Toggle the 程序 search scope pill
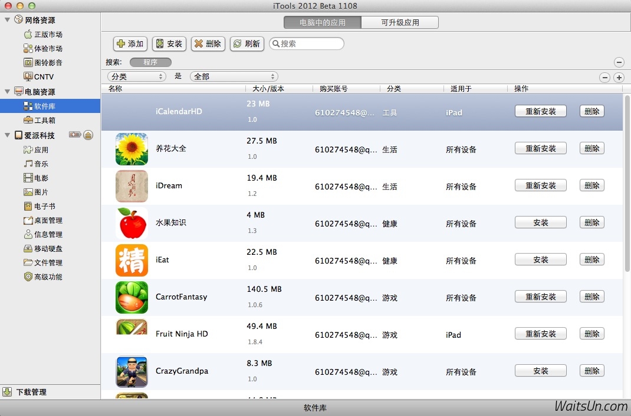The width and height of the screenshot is (631, 416). (x=150, y=62)
